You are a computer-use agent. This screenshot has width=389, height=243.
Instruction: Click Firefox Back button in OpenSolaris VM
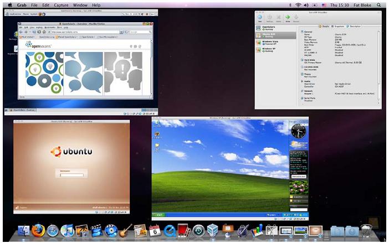tap(22, 32)
